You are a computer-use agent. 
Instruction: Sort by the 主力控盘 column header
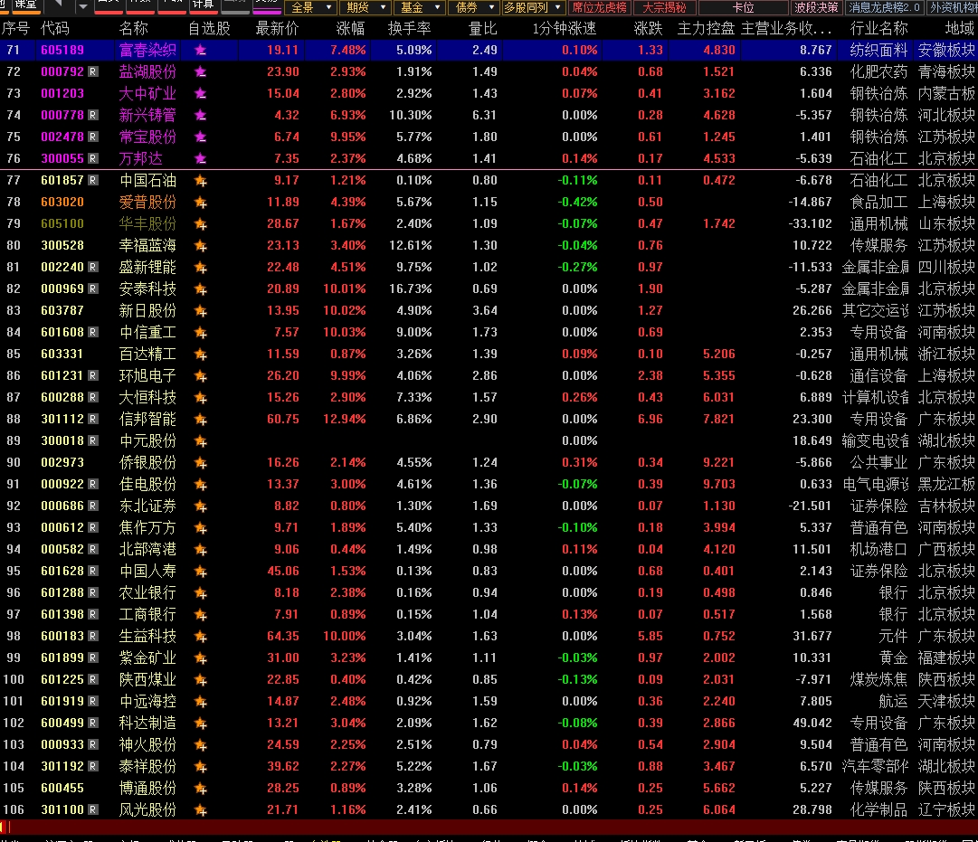click(706, 29)
